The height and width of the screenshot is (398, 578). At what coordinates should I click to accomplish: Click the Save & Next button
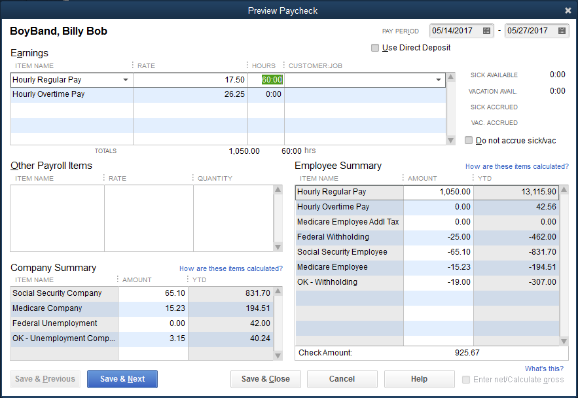pos(122,379)
